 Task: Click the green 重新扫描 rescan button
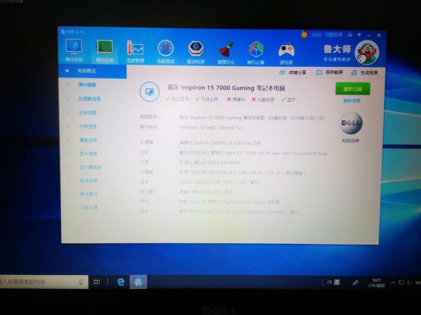click(353, 89)
